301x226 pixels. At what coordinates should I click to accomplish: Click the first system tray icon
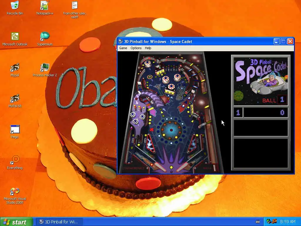pos(269,222)
